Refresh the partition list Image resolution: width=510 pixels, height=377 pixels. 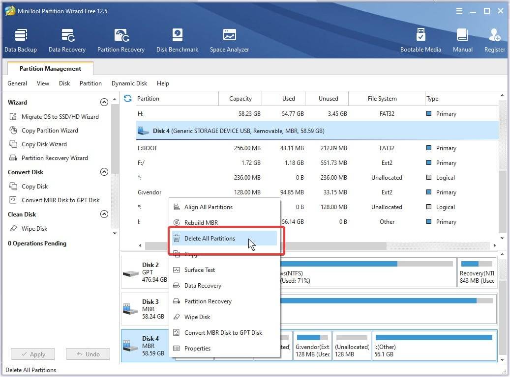point(128,99)
